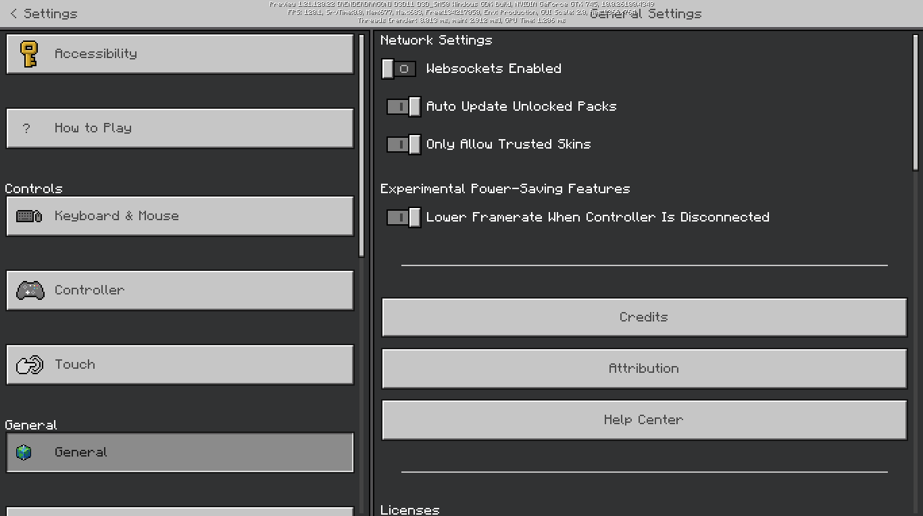The image size is (923, 516).
Task: Click the right panel scrollbar thumb
Action: 916,101
